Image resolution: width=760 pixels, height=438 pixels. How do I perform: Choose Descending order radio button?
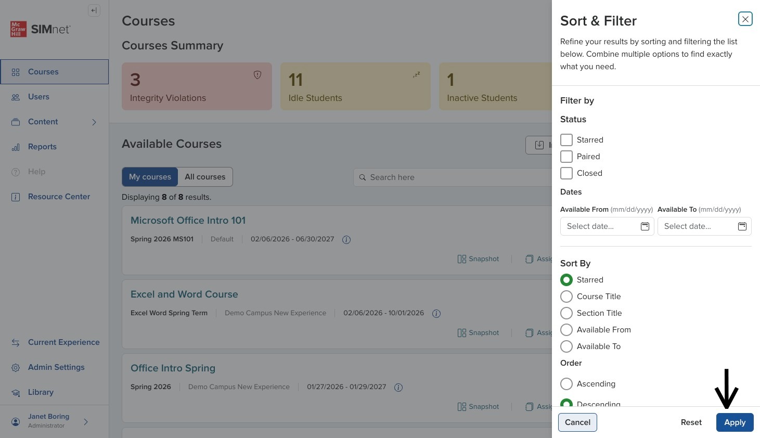pyautogui.click(x=566, y=403)
